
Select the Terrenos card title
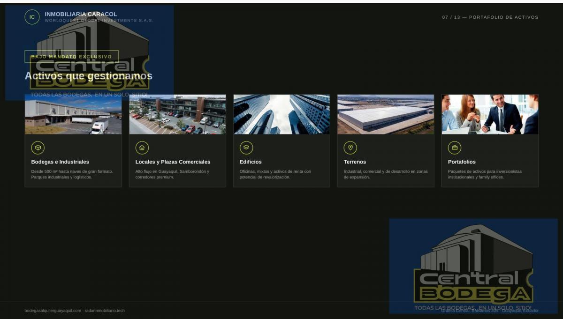tap(355, 162)
